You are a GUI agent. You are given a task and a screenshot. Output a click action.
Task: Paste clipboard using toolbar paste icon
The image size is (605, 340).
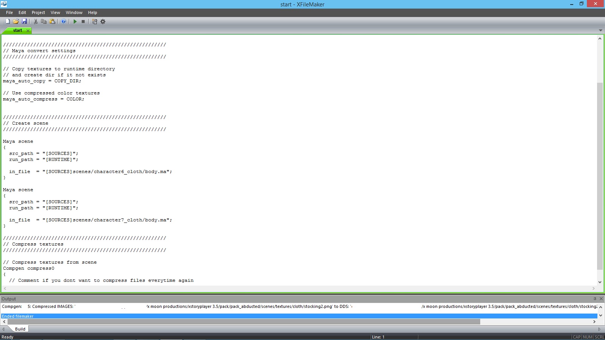tap(52, 22)
